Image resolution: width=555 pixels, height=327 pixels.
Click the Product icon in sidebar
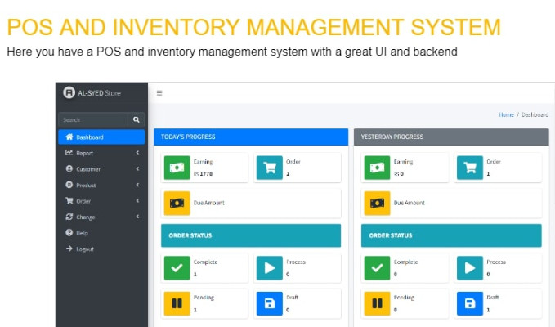69,185
